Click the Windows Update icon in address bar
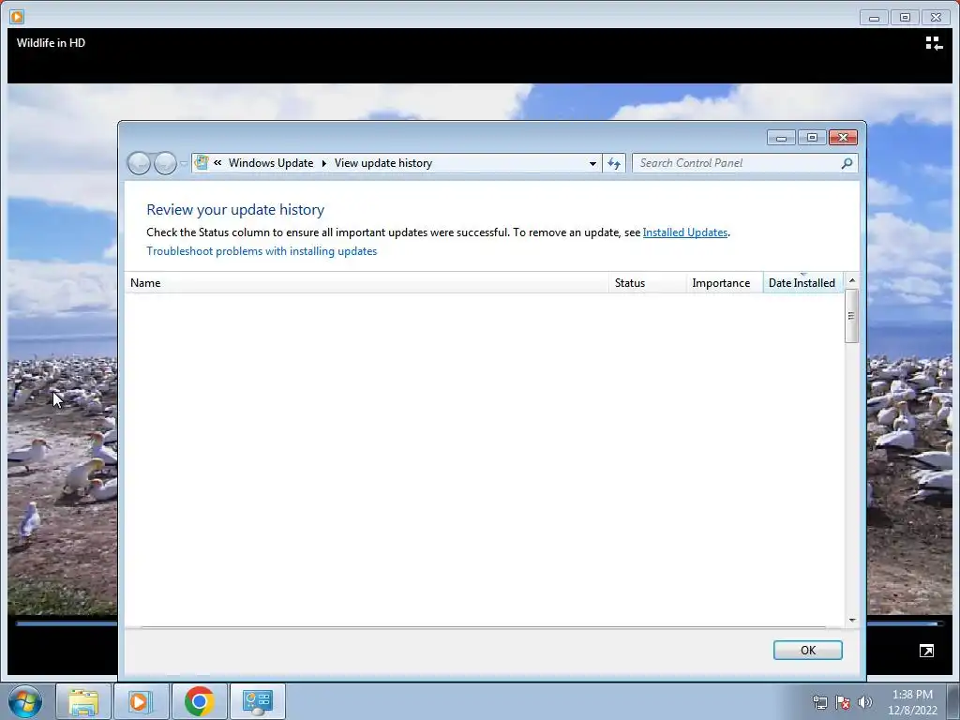The width and height of the screenshot is (960, 720). click(x=202, y=163)
